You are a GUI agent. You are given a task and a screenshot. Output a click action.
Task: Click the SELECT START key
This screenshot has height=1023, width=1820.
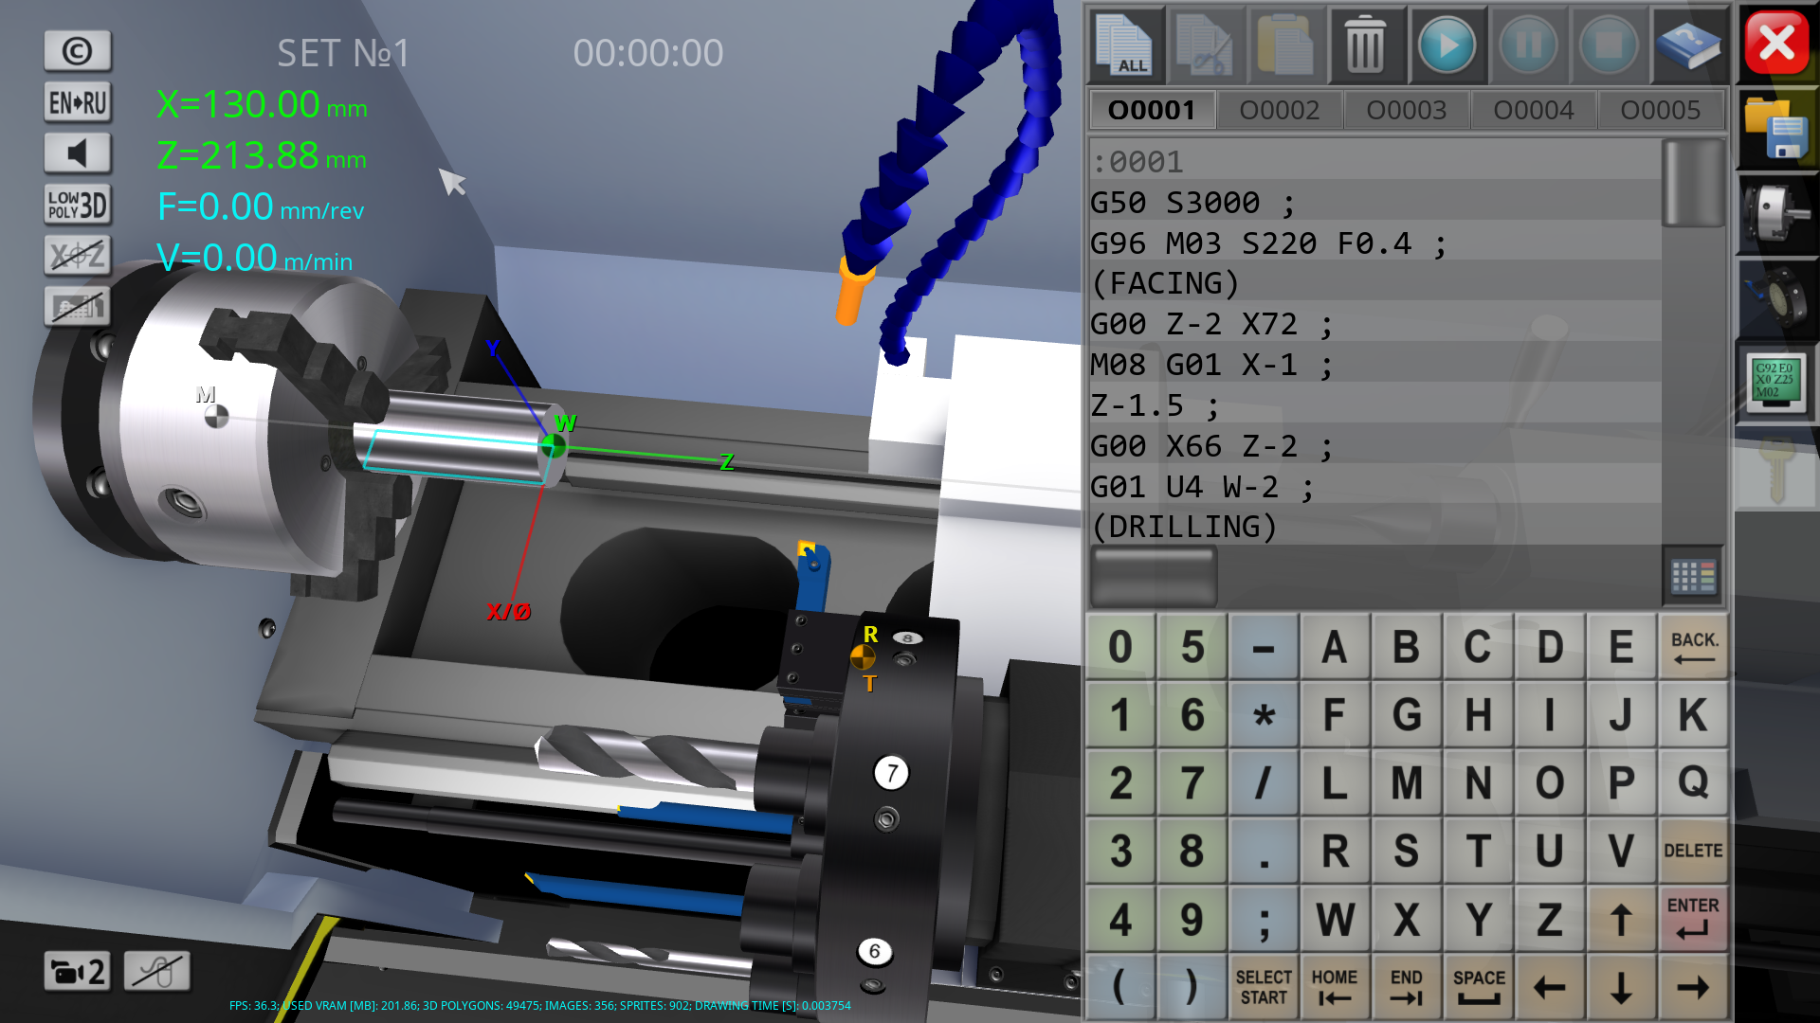pos(1264,987)
